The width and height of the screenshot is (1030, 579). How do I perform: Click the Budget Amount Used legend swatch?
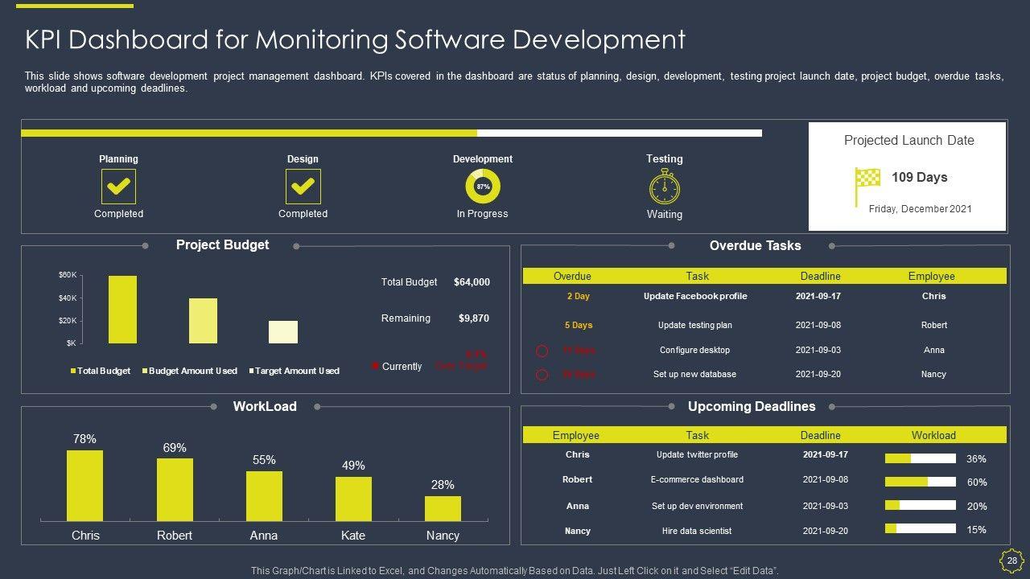click(145, 372)
